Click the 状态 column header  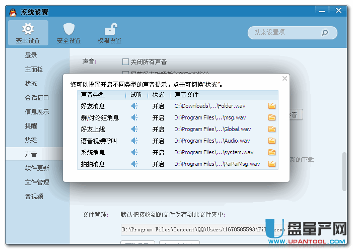158,95
